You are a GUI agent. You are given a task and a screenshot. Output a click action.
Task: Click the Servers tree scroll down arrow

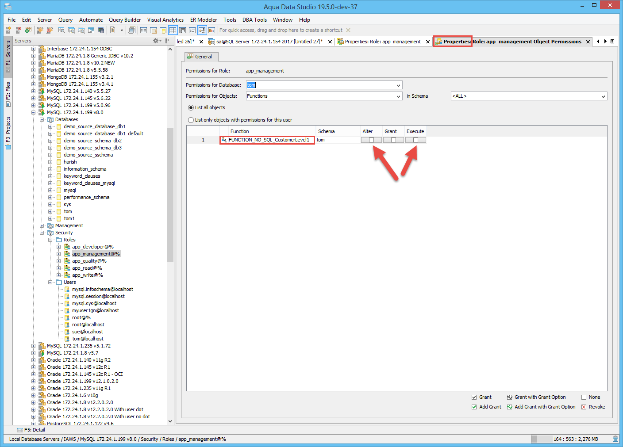coord(170,421)
